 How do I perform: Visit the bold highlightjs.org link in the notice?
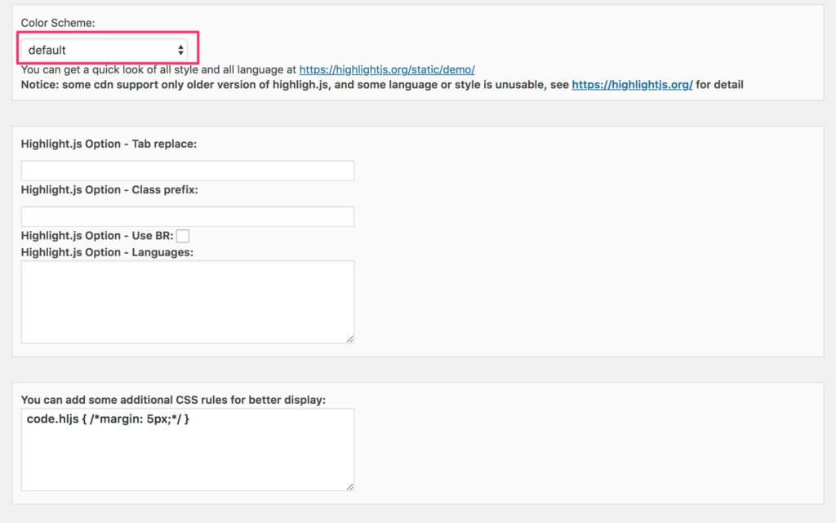click(x=632, y=84)
